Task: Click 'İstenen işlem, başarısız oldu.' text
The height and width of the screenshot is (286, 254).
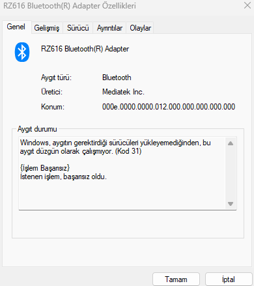Action: 63,177
